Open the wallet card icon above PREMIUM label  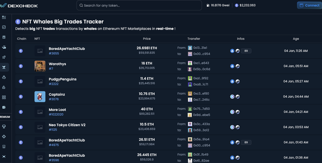click(x=4, y=107)
